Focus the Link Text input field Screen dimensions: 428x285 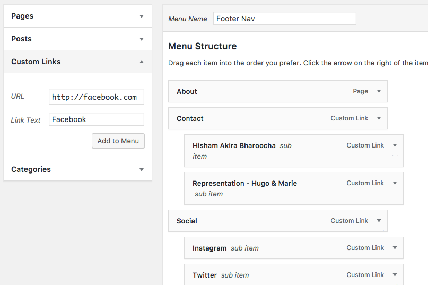(97, 119)
